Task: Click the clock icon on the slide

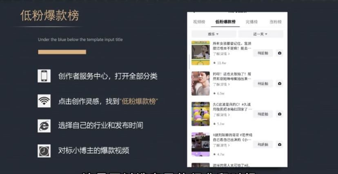Action: pos(44,150)
